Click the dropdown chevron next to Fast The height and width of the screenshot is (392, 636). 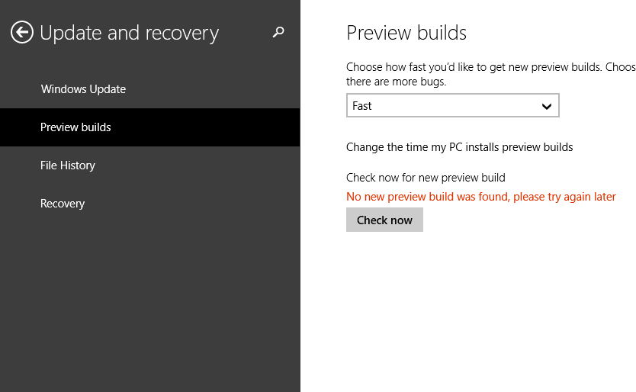pyautogui.click(x=546, y=106)
